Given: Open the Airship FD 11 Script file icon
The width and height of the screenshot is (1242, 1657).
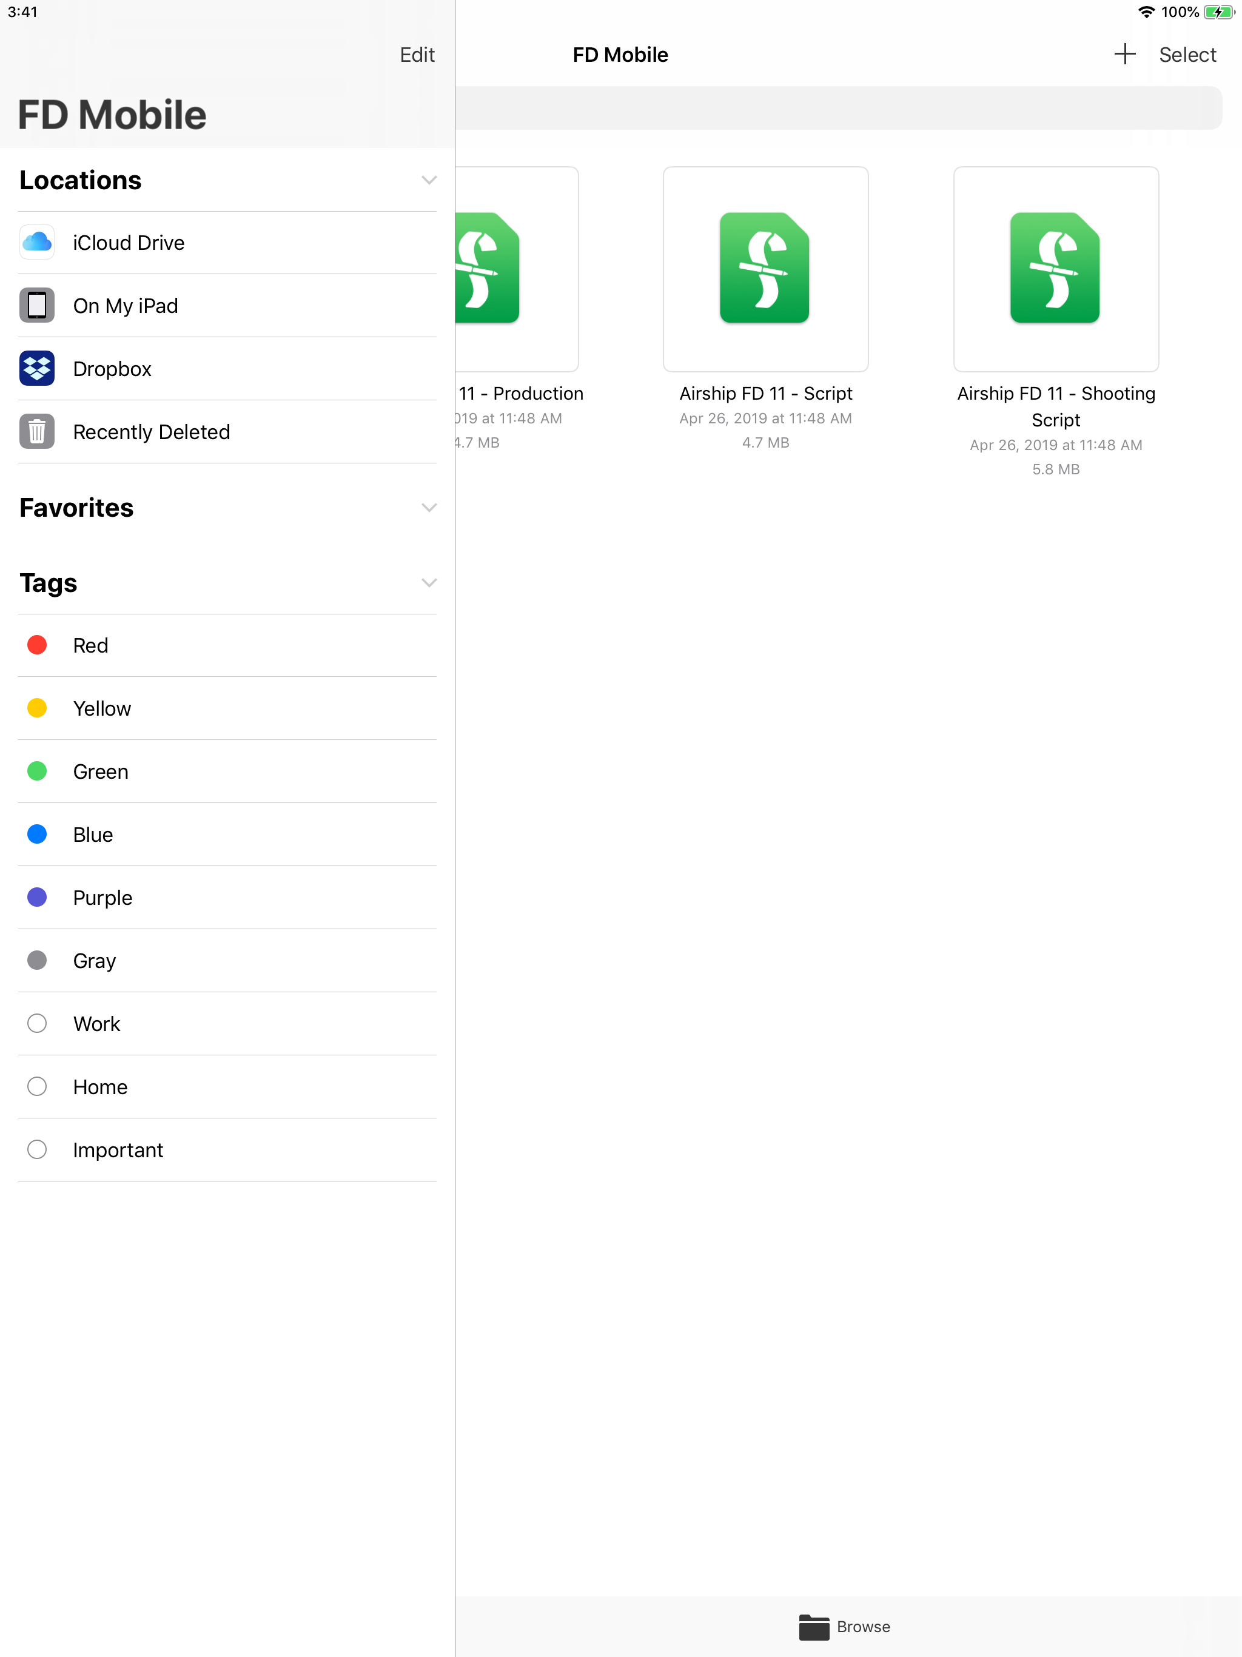Looking at the screenshot, I should tap(765, 269).
